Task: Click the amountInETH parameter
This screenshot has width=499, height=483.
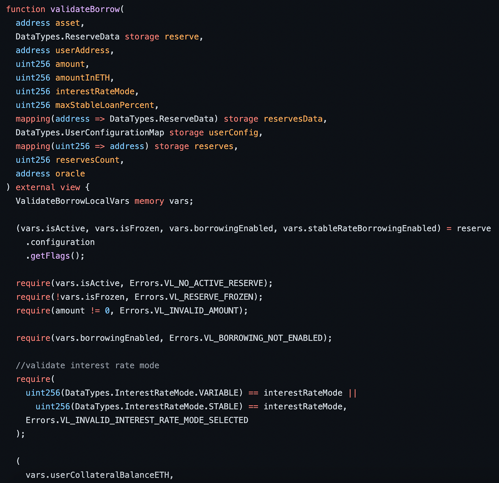Action: [82, 78]
